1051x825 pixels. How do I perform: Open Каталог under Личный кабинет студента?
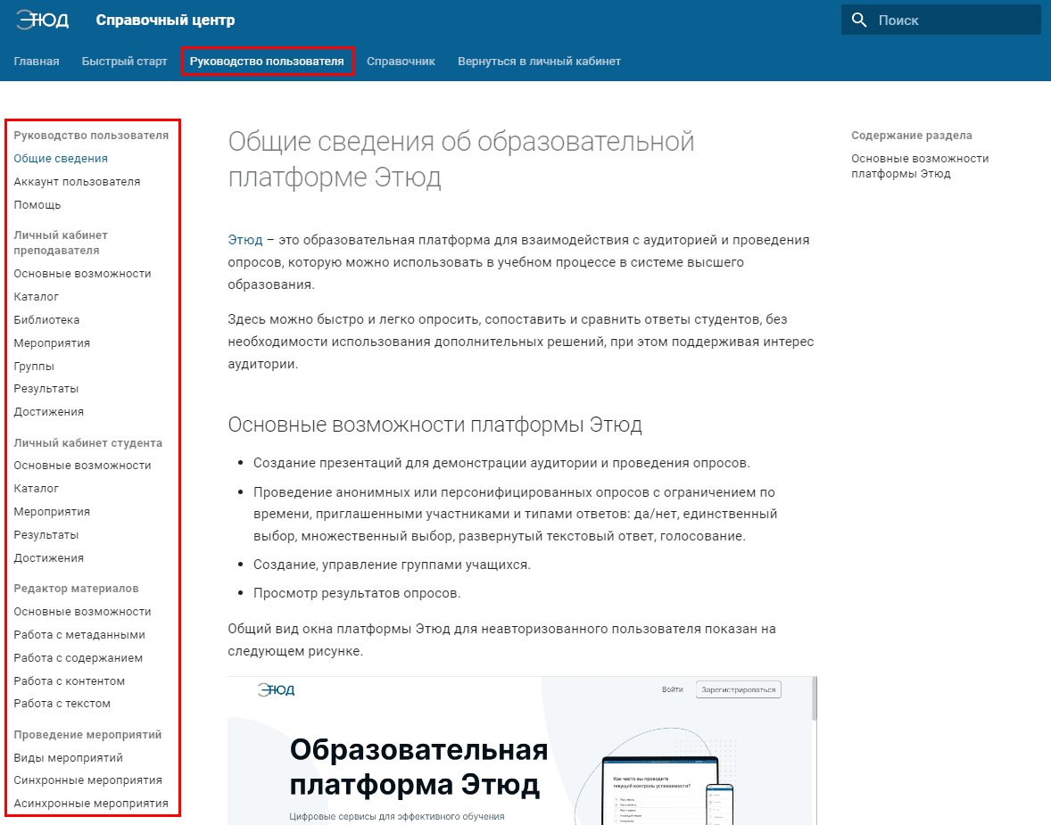pyautogui.click(x=37, y=488)
